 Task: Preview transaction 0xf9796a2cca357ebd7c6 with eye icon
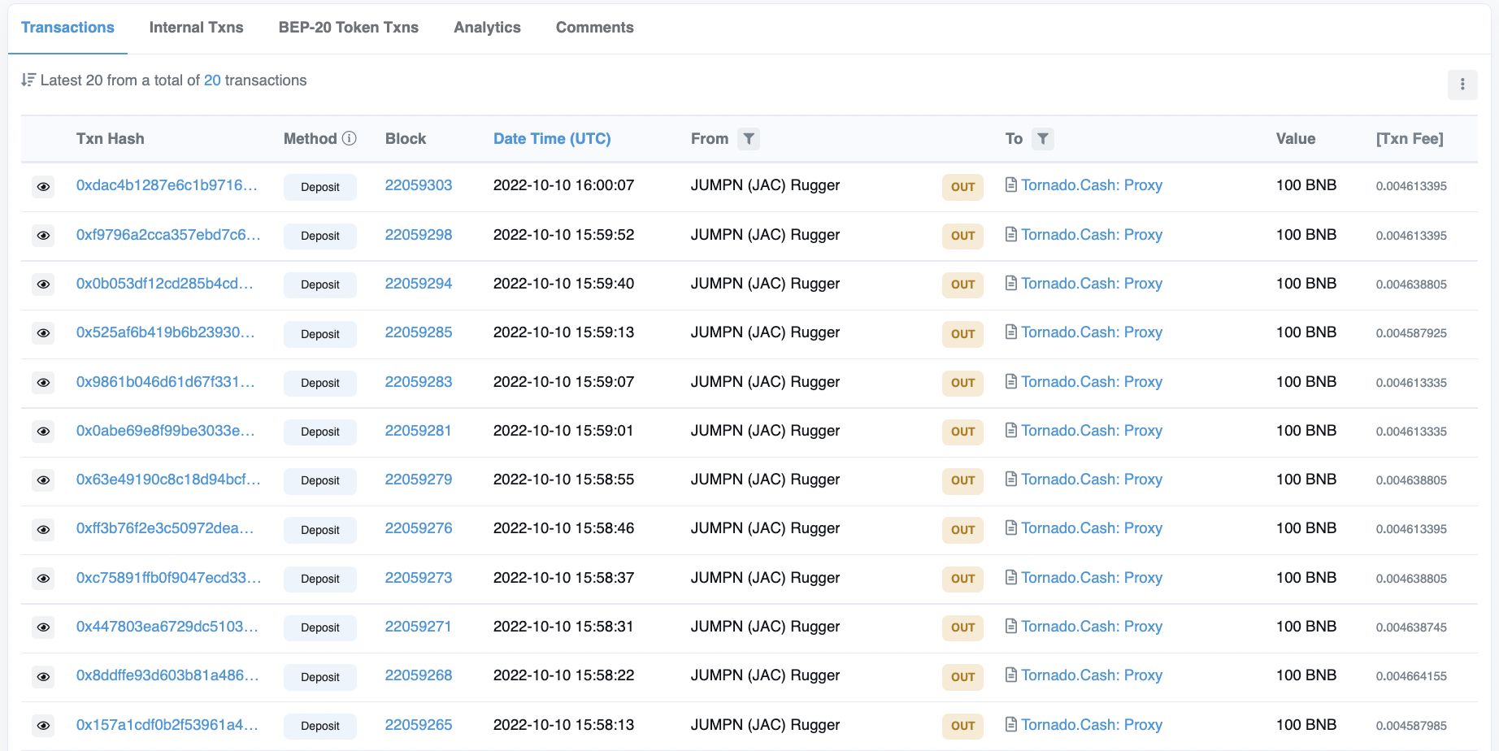[44, 236]
